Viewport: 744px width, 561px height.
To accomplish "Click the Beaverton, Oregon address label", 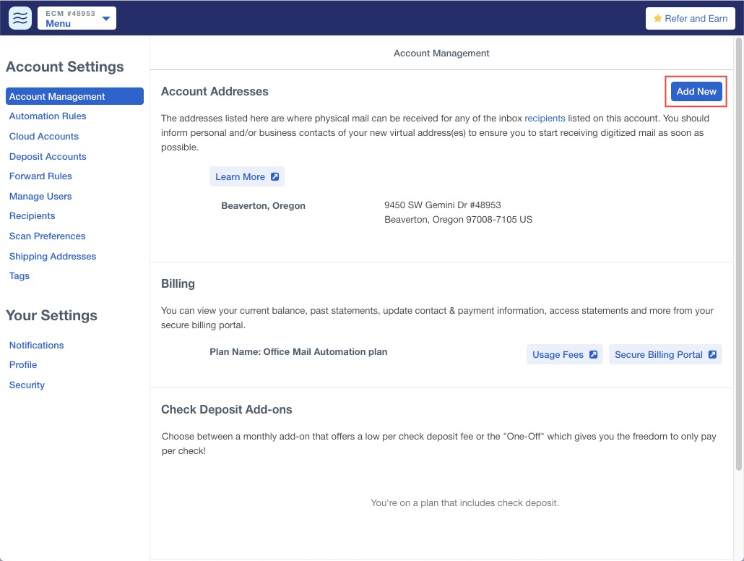I will pyautogui.click(x=263, y=206).
